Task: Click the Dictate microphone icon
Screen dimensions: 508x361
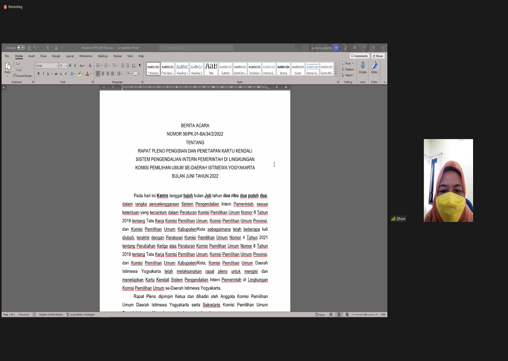Action: [x=363, y=66]
